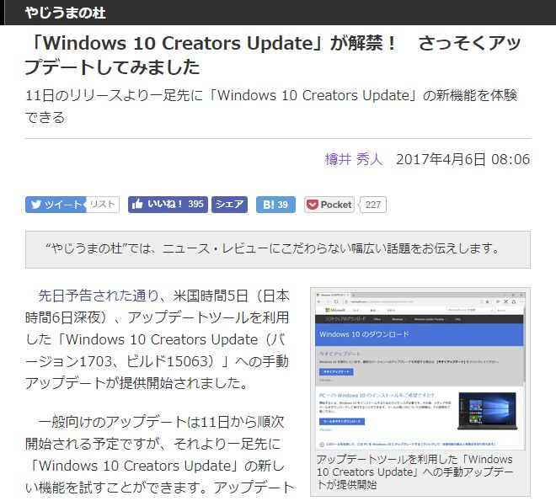Click the red Pocket logo icon
This screenshot has height=501, width=556.
313,205
